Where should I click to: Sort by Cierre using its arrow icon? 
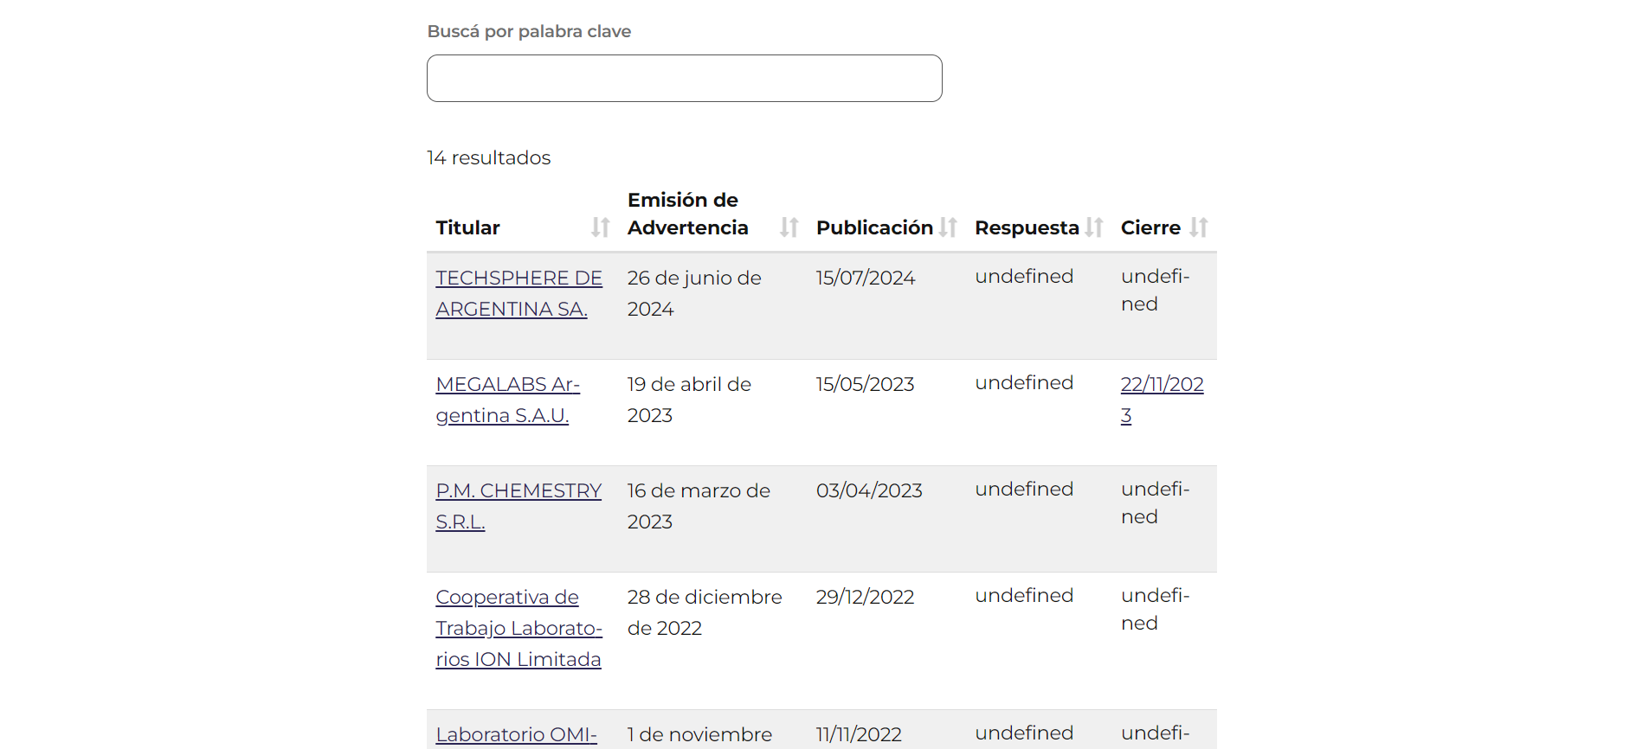[x=1198, y=227]
